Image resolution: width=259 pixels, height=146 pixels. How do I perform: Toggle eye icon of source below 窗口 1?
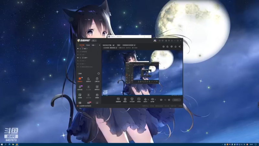[78, 52]
